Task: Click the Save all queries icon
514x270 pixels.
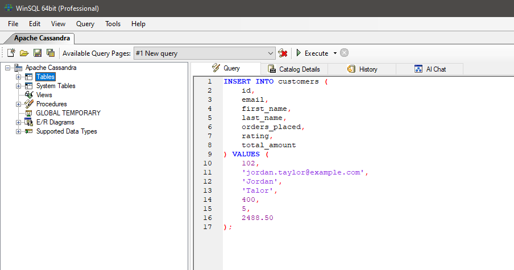Action: [x=51, y=53]
